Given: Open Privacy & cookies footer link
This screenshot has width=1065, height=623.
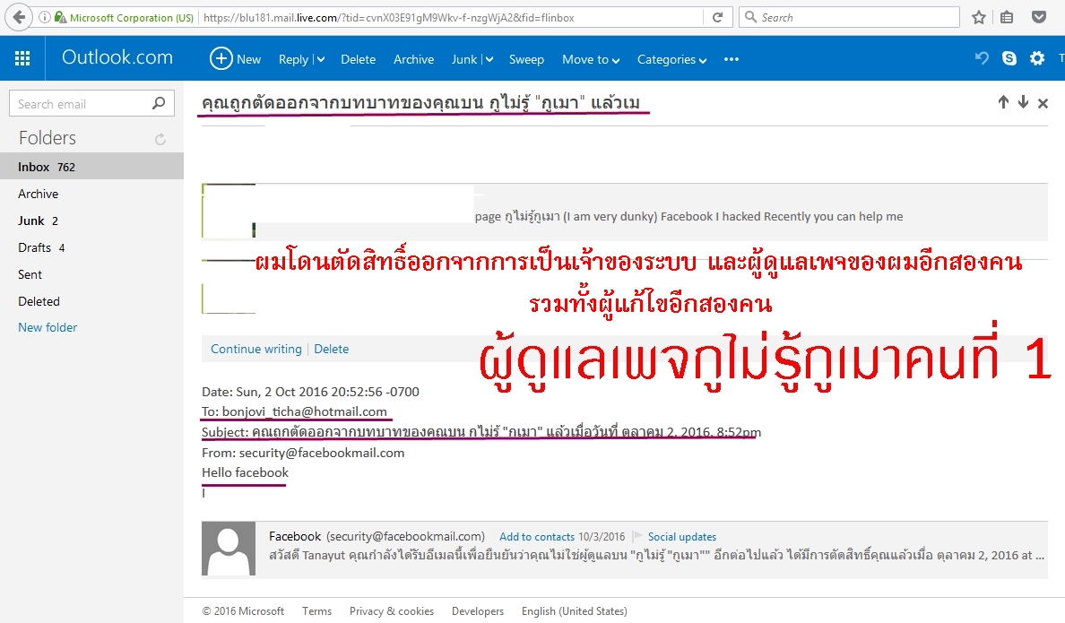Looking at the screenshot, I should (x=391, y=610).
